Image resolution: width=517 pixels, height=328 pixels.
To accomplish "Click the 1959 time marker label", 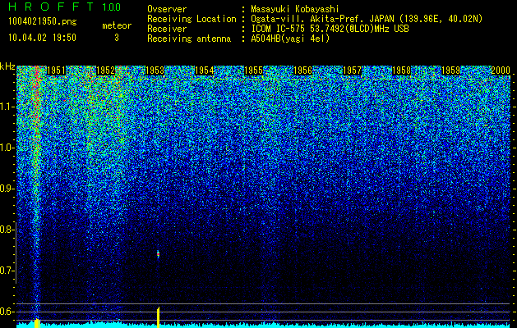I will pos(450,71).
